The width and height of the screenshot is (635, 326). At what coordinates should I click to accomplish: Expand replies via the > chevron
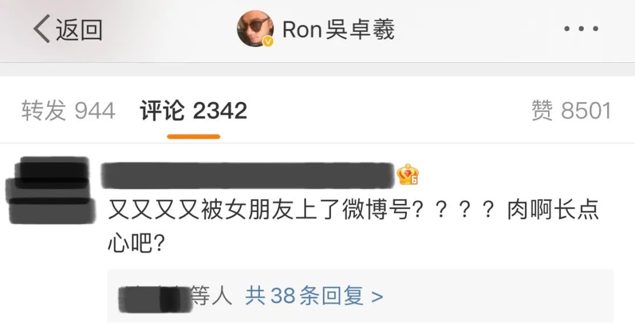point(377,297)
